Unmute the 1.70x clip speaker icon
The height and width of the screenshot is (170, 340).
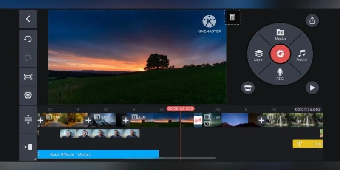[x=207, y=124]
